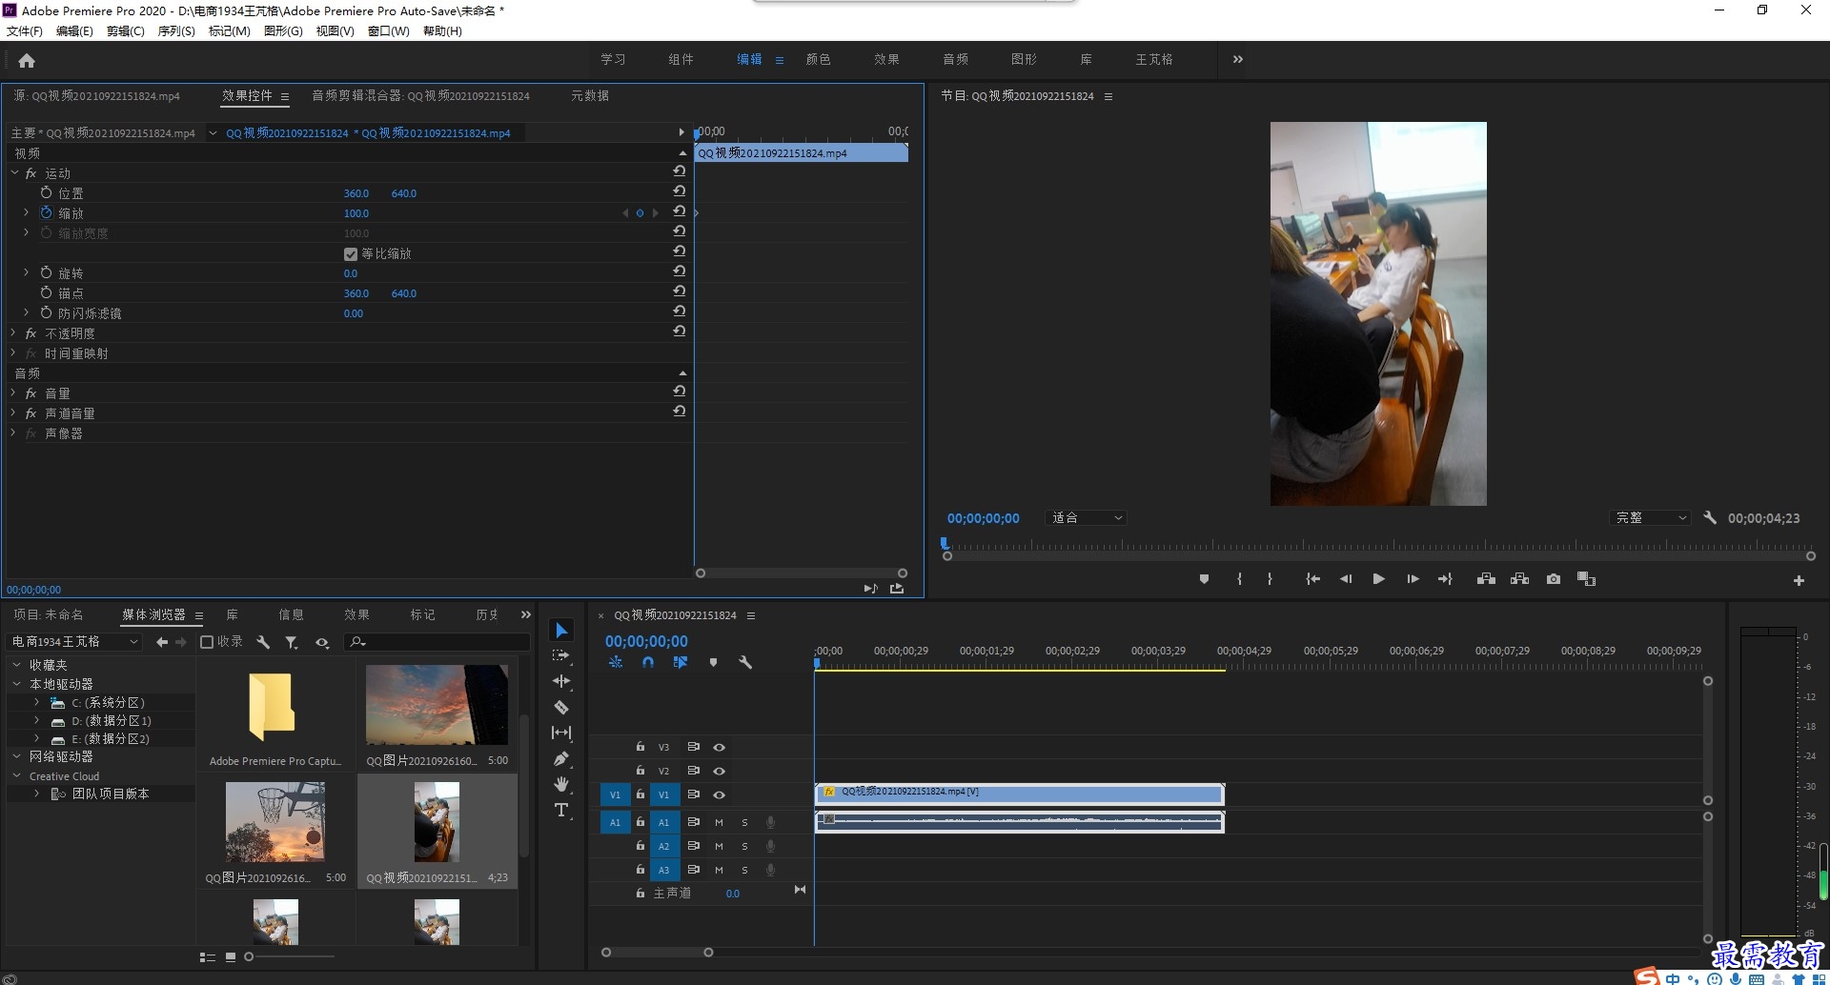Click the Lift button
The width and height of the screenshot is (1830, 985).
click(x=1486, y=579)
